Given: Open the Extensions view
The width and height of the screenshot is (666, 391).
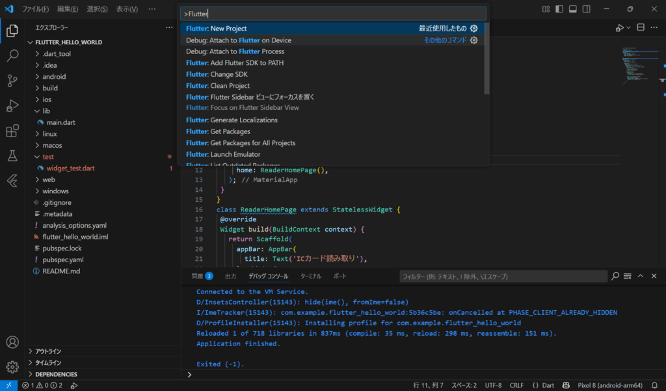Looking at the screenshot, I should (x=12, y=131).
